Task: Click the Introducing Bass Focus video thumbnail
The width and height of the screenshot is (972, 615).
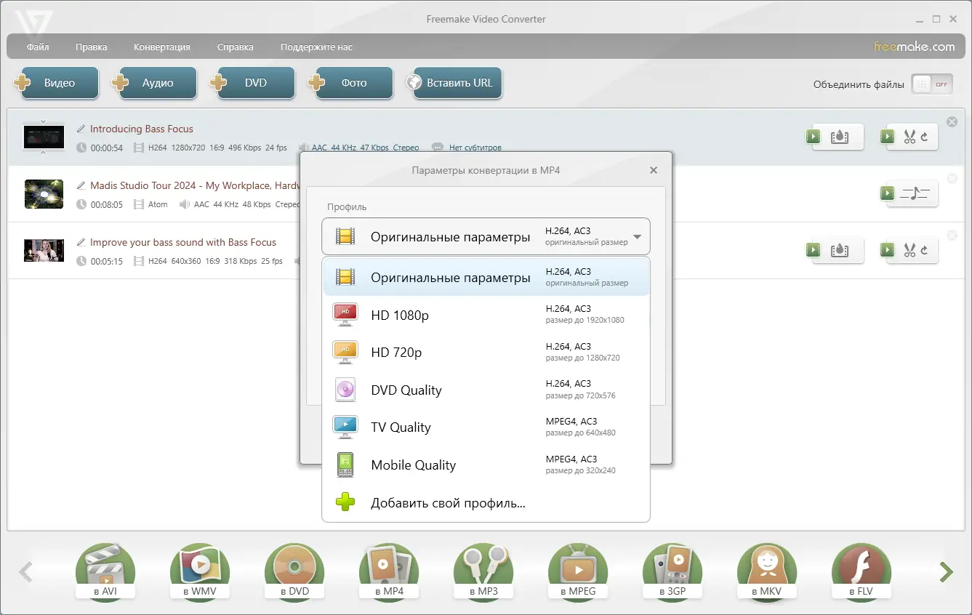Action: click(x=44, y=137)
